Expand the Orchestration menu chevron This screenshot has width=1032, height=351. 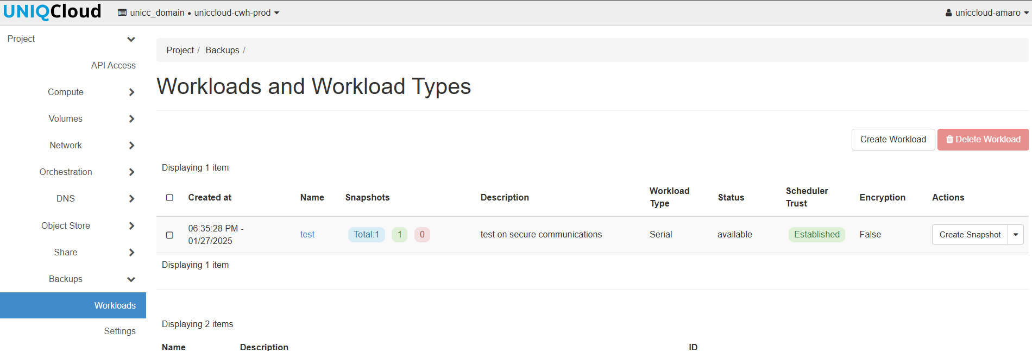[131, 172]
